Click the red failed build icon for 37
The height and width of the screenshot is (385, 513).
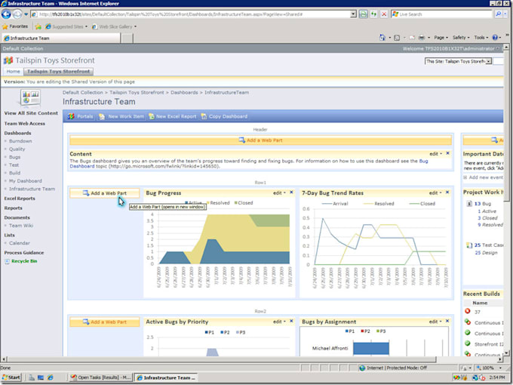(x=467, y=311)
